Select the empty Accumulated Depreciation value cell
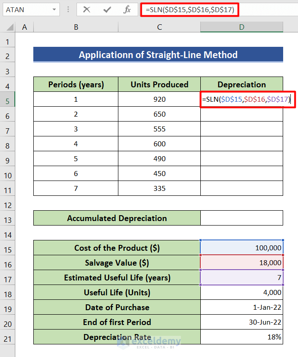Screen dimensions: 298x357 tap(242, 218)
